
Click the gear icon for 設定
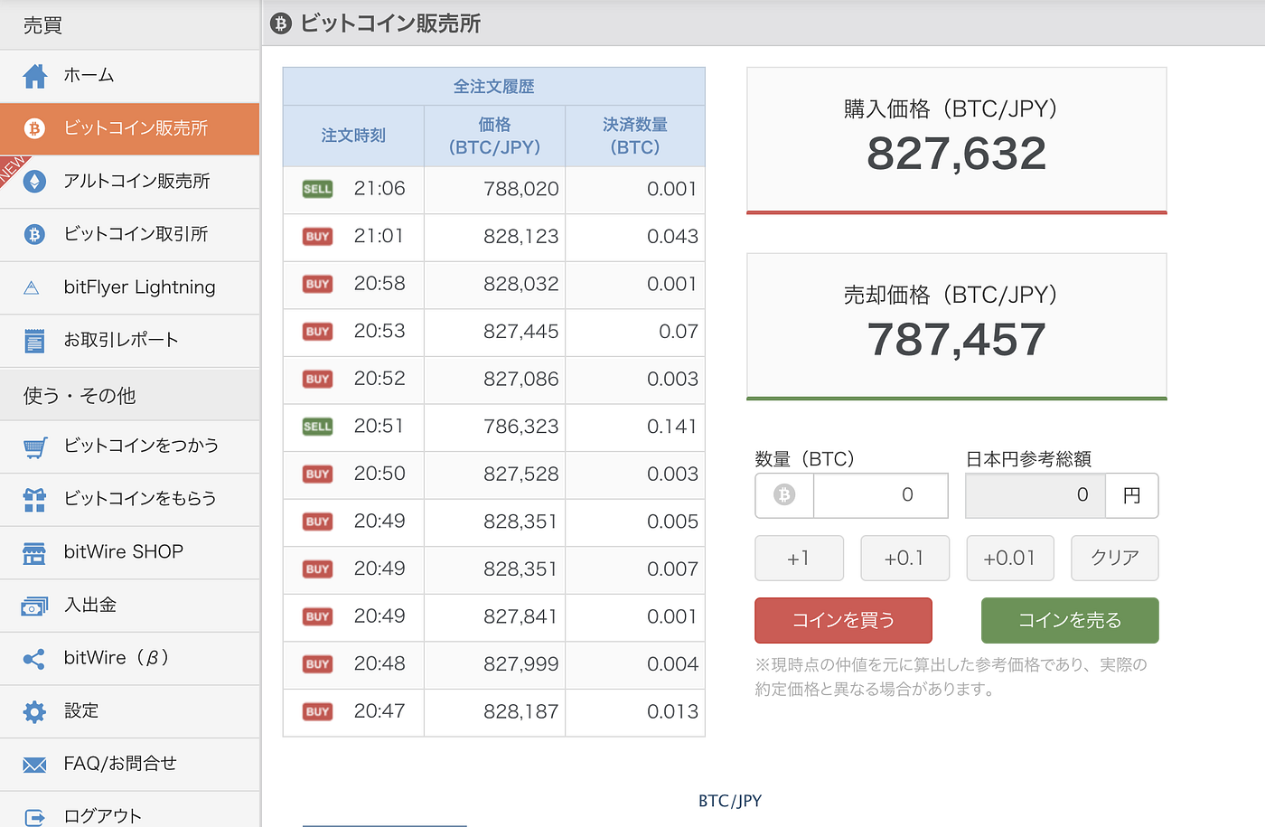tap(34, 711)
